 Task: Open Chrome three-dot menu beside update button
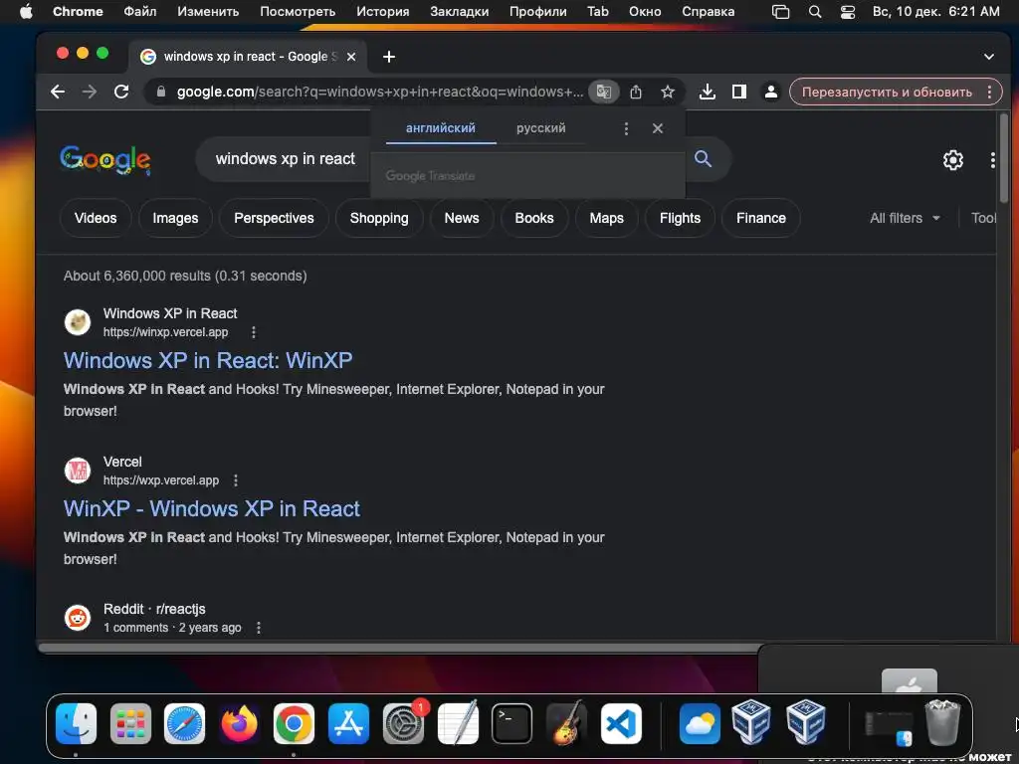click(x=989, y=92)
